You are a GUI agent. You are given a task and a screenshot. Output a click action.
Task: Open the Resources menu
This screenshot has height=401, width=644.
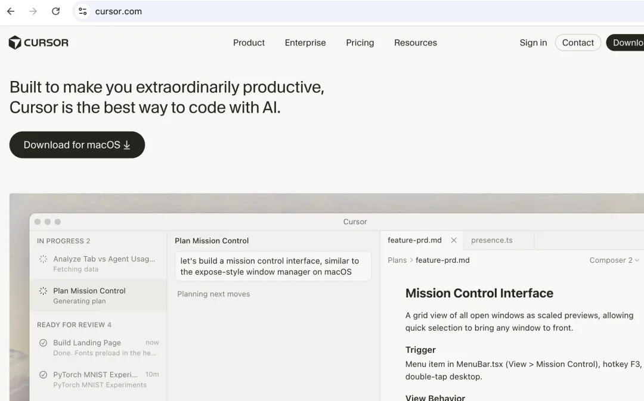(416, 43)
